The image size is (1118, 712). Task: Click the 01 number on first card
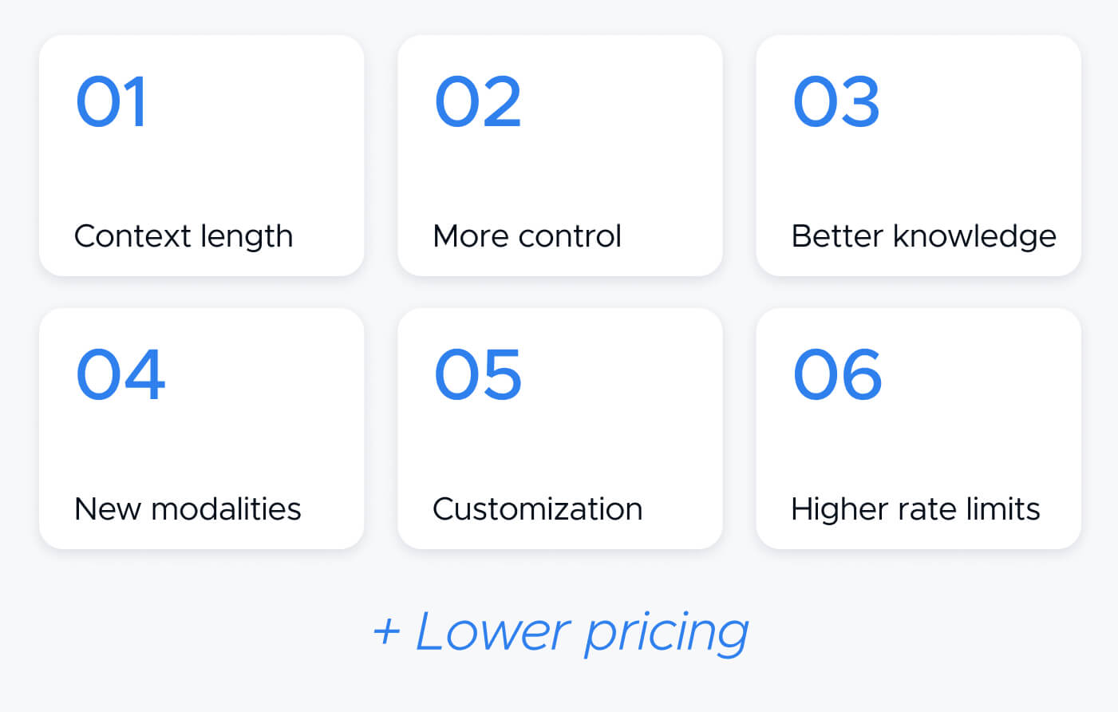[111, 101]
